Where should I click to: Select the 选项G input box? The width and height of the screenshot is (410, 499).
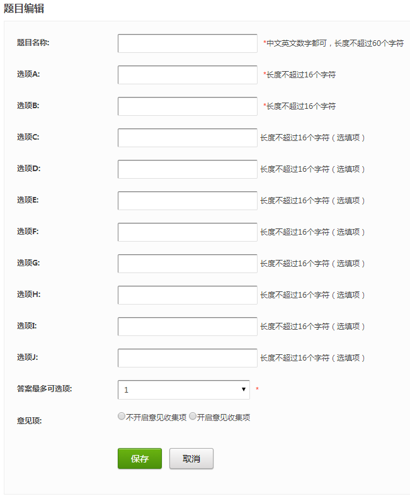click(187, 264)
